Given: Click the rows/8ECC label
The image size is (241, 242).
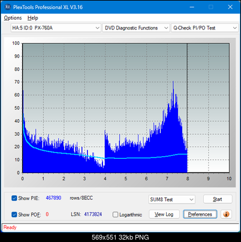Looking at the screenshot, I should (81, 198).
